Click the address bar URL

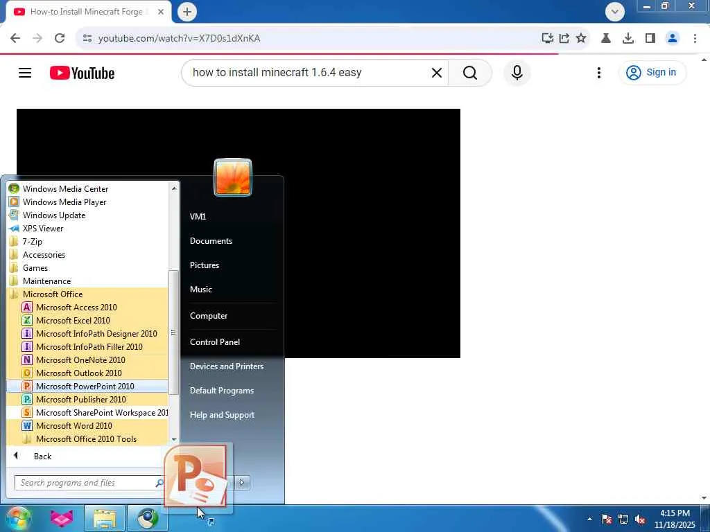click(x=180, y=38)
